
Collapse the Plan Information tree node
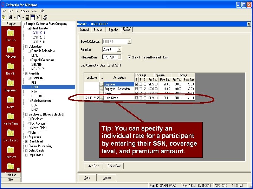29,28
